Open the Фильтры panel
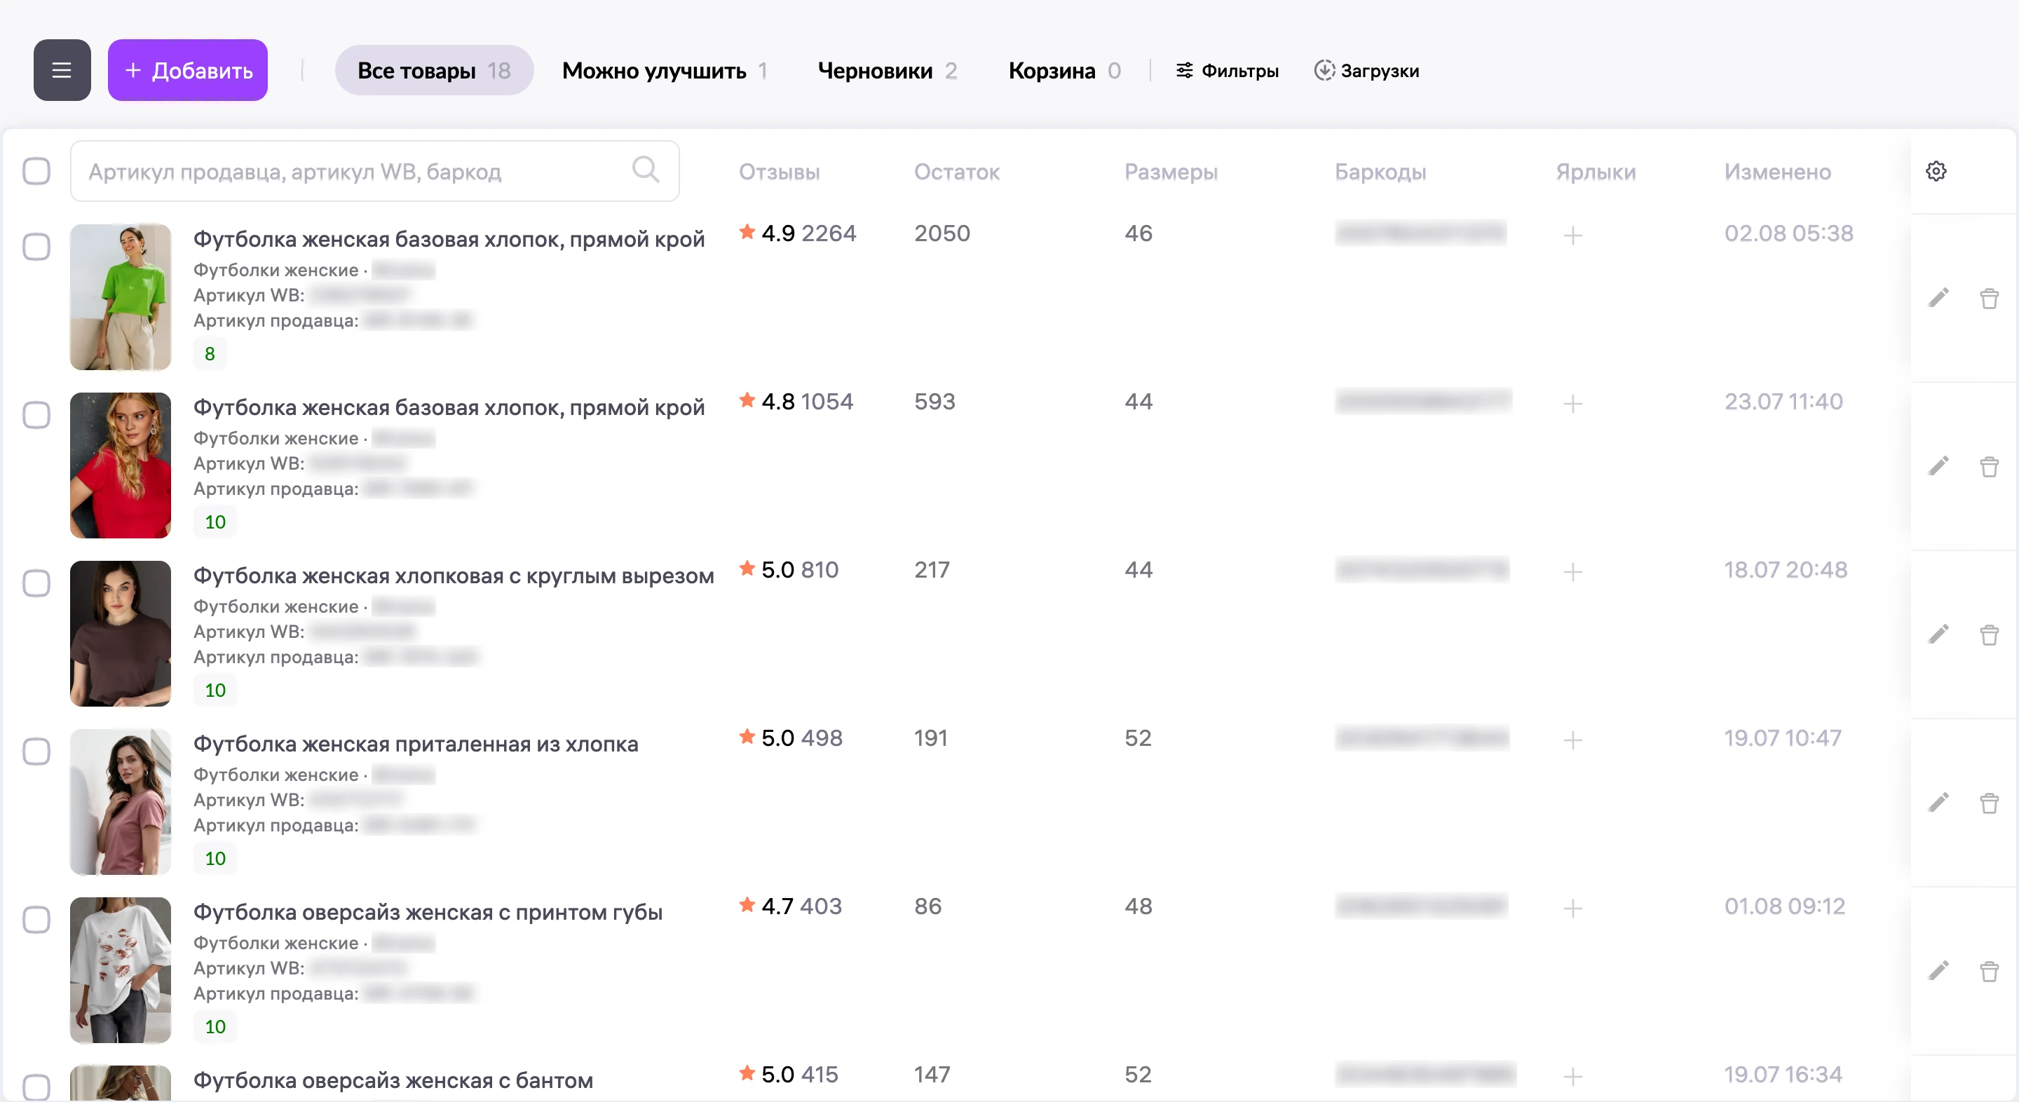Screen dimensions: 2019x1102 (1227, 71)
